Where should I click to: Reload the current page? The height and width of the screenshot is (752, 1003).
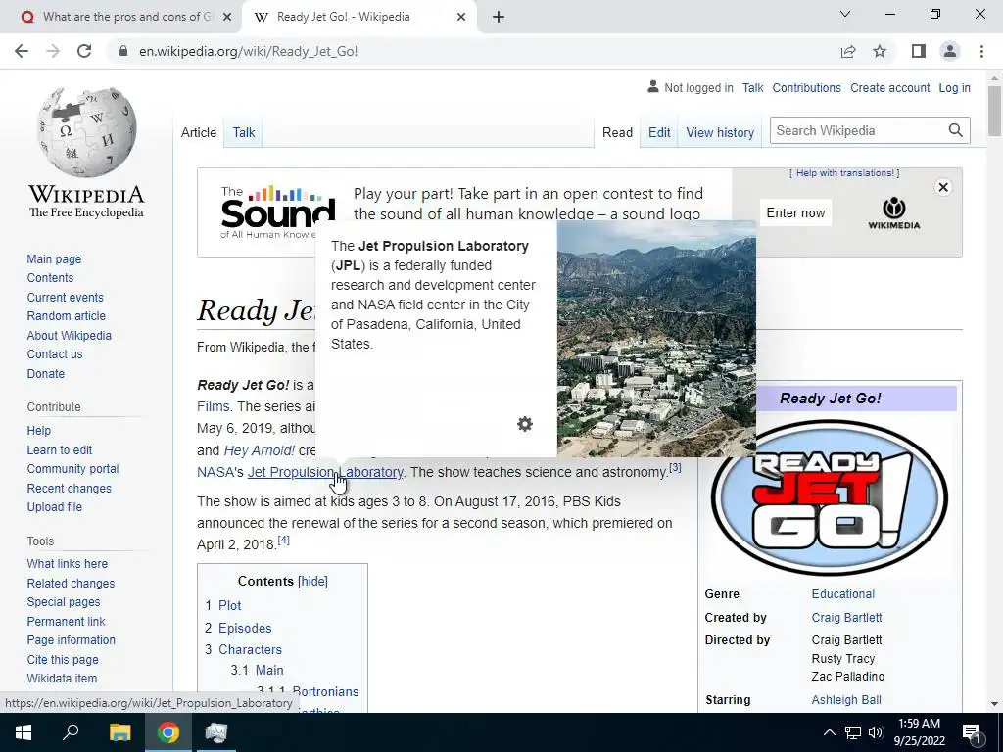[x=84, y=51]
